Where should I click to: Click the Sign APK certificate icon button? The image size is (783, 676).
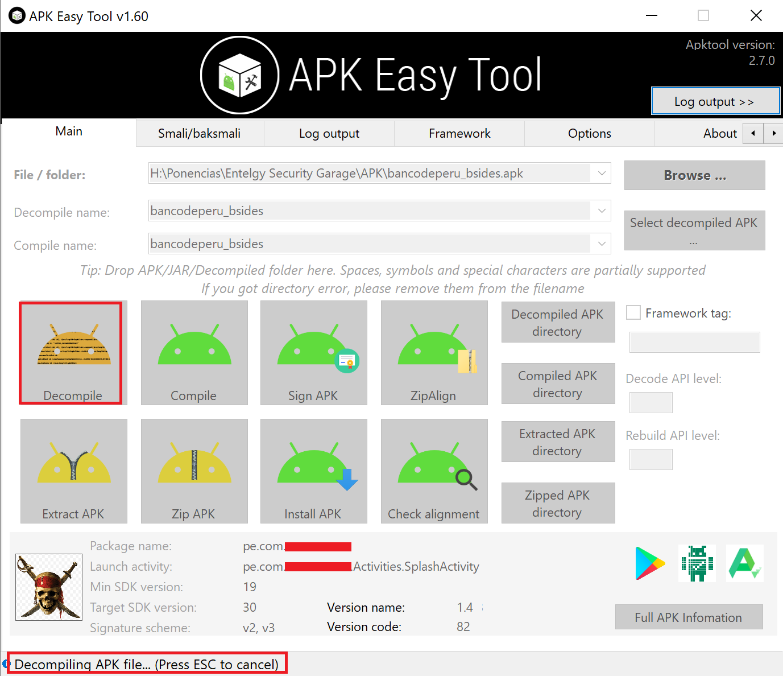tap(314, 353)
